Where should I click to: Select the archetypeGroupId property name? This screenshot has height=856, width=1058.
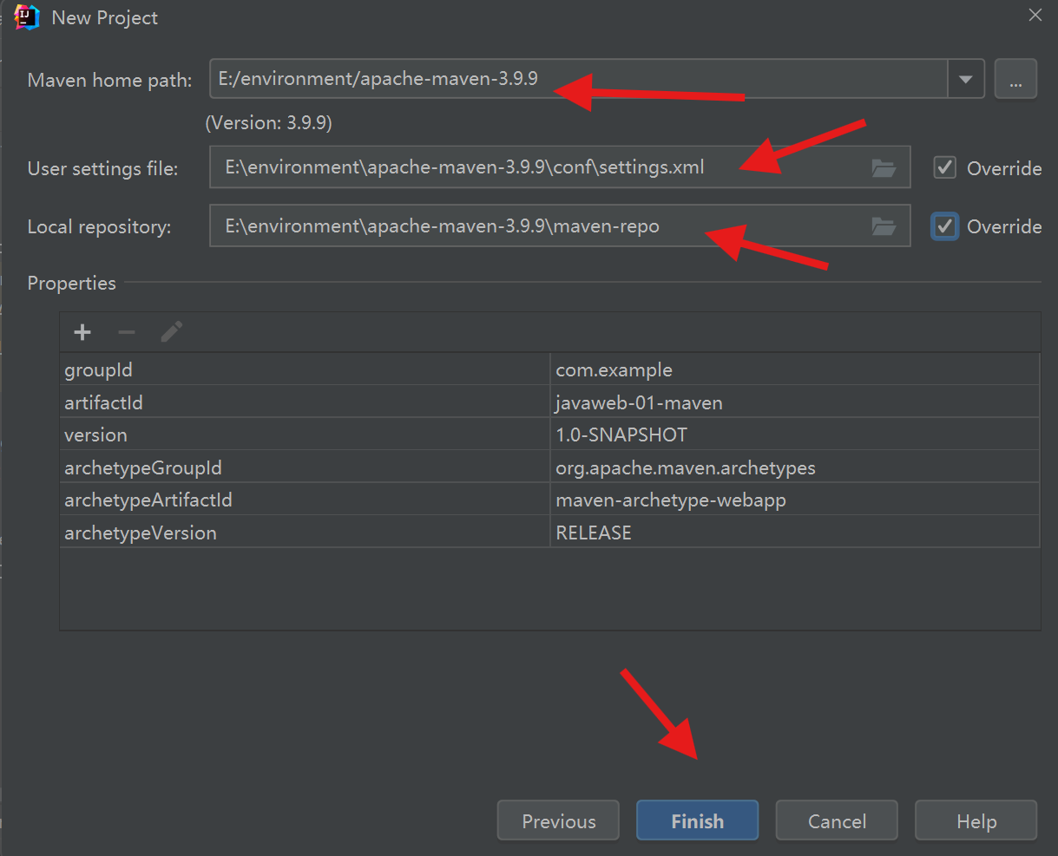point(305,467)
